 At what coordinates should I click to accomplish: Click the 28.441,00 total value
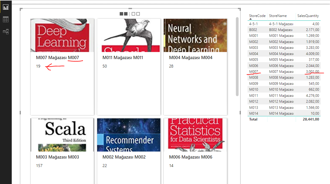311,119
